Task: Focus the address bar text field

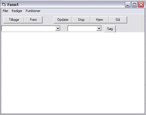Action: click(x=28, y=29)
